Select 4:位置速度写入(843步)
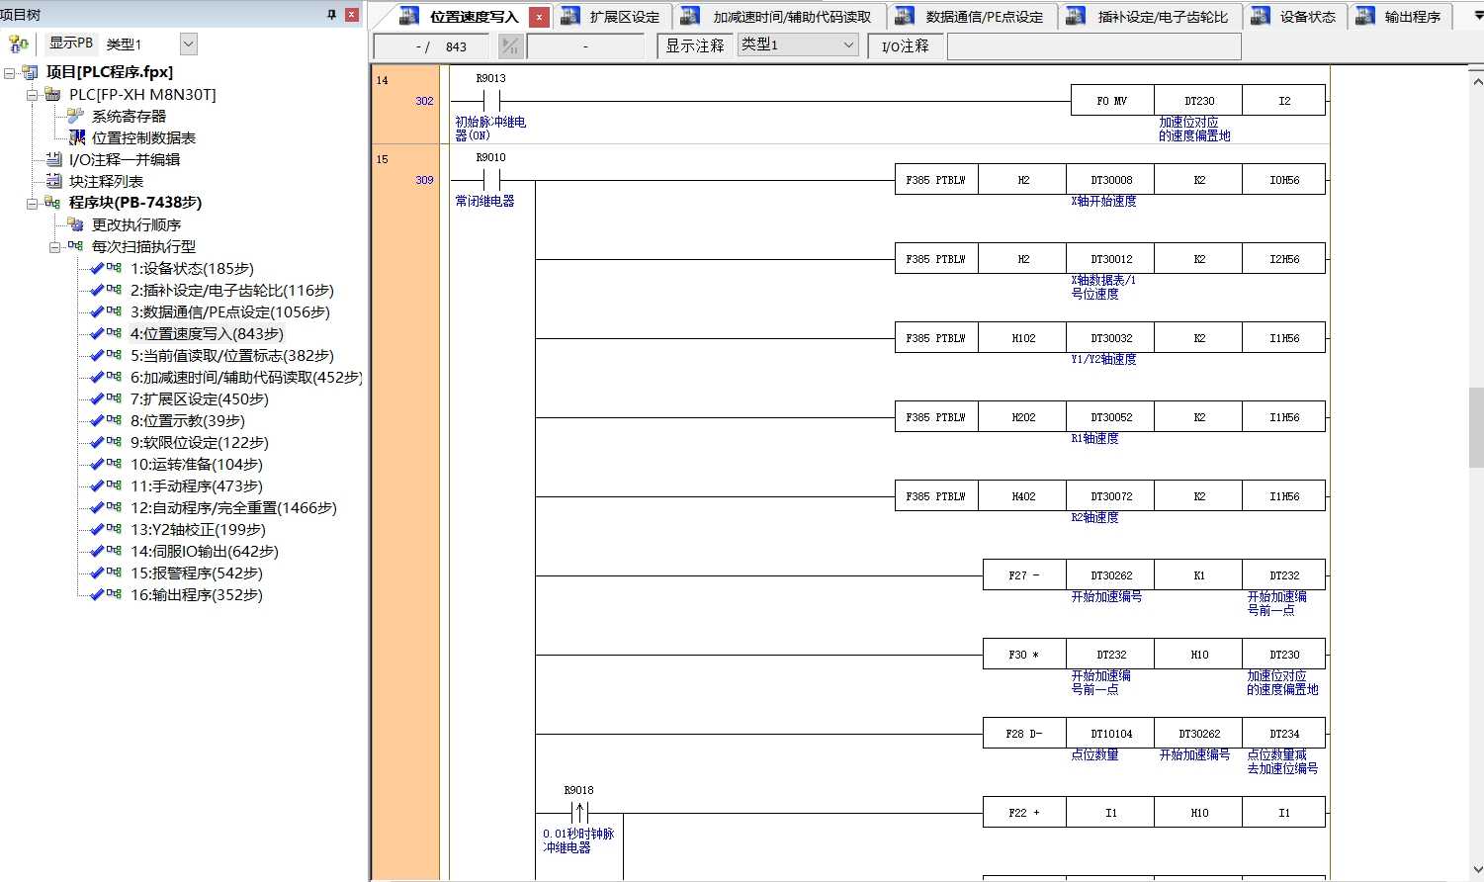Viewport: 1484px width, 882px height. (207, 334)
